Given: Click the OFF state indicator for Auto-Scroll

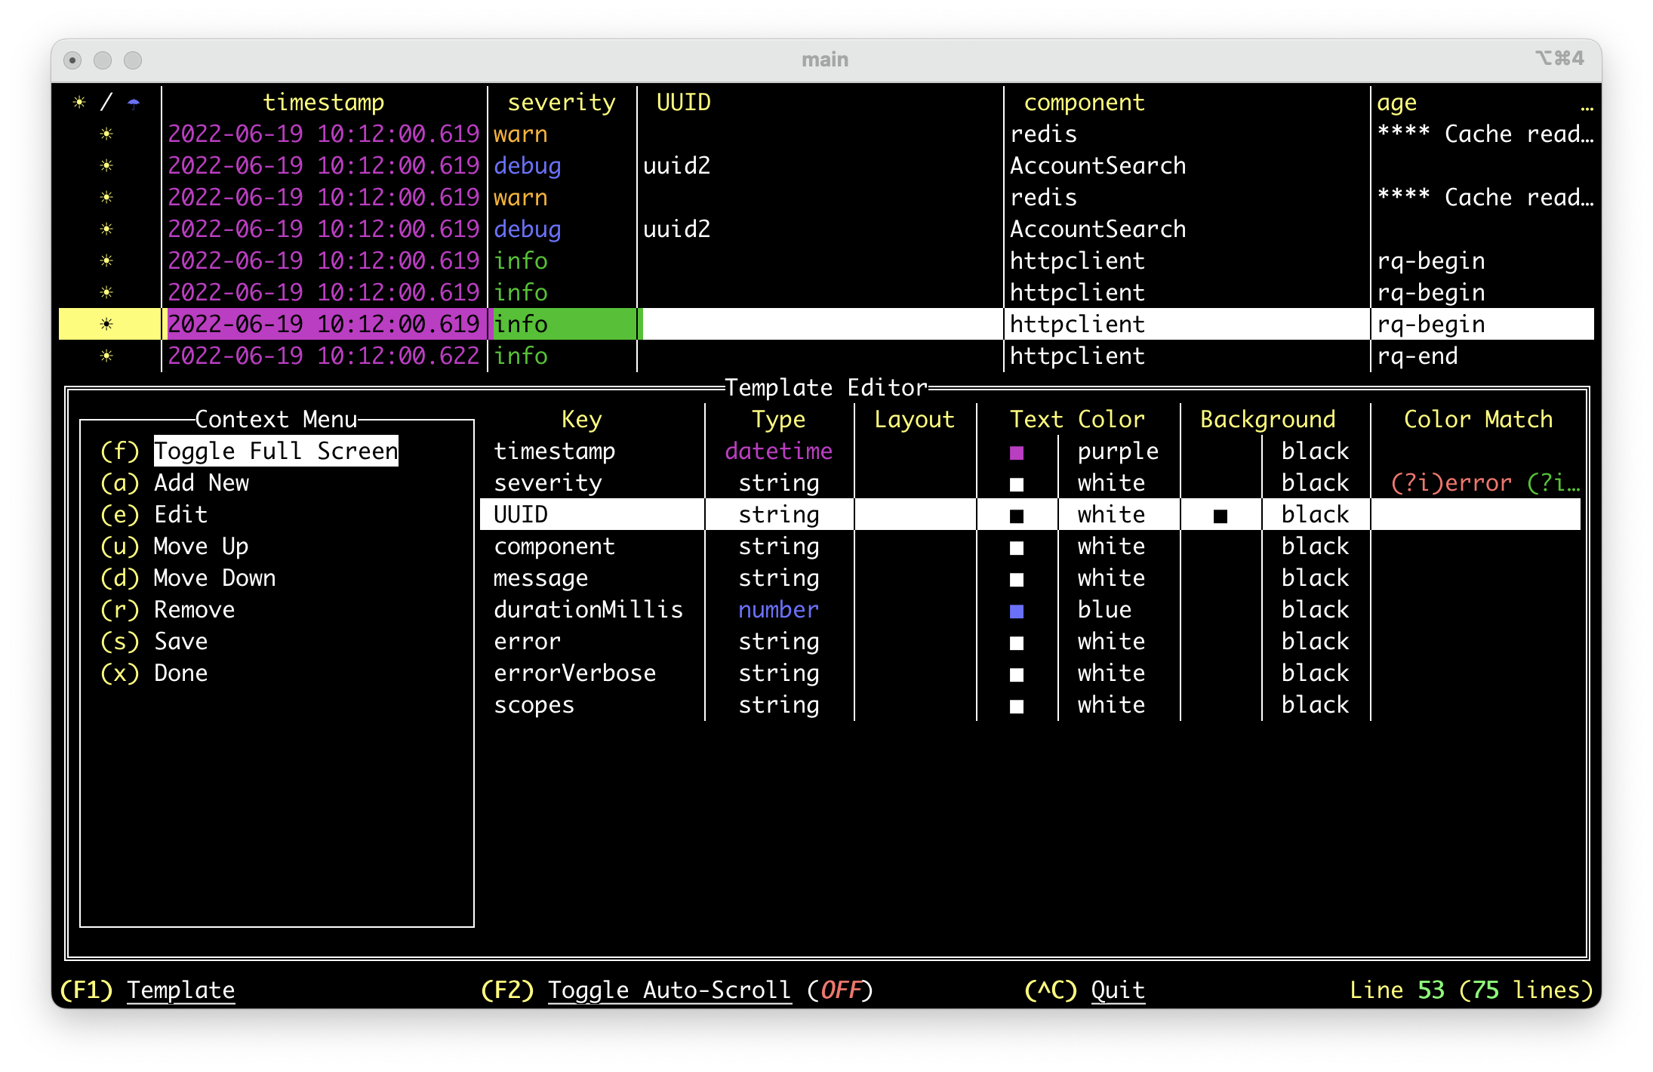Looking at the screenshot, I should [x=840, y=990].
